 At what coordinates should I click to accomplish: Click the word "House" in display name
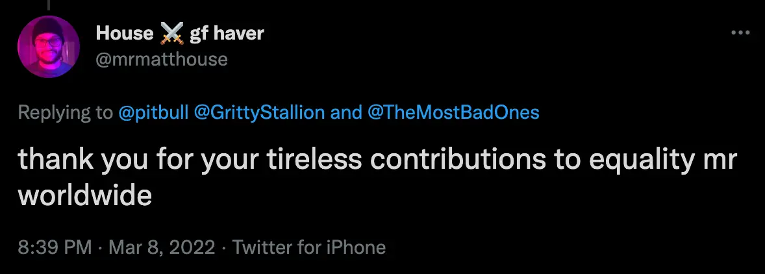click(124, 34)
